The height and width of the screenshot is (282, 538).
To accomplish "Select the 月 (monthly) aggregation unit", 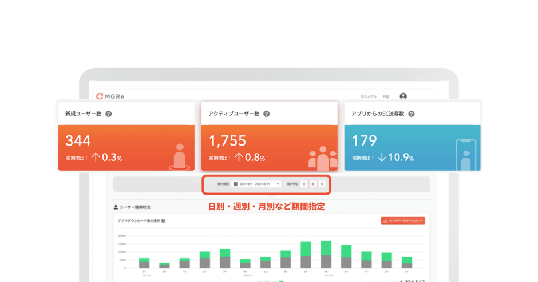I will (x=322, y=184).
